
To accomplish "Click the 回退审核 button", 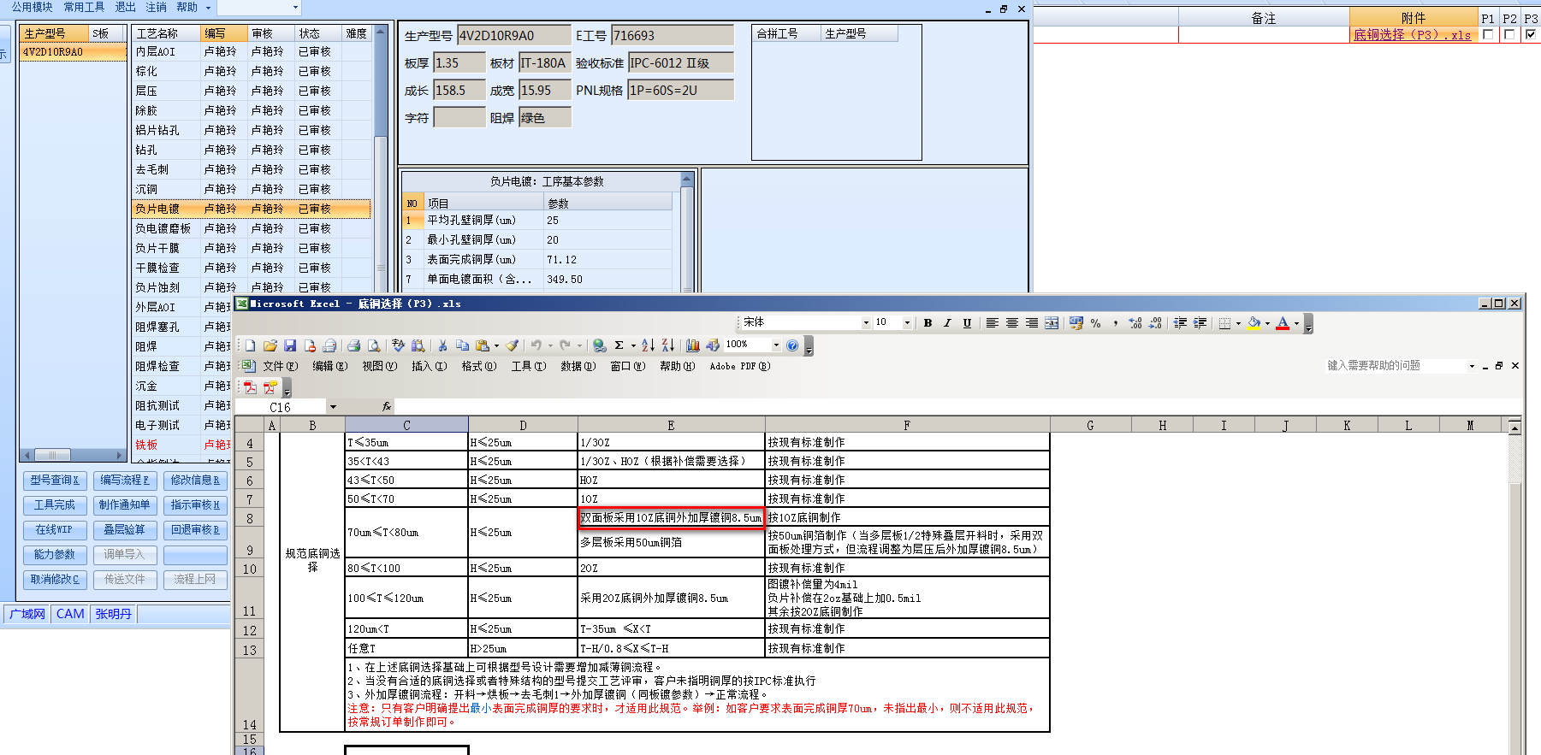I will [195, 530].
